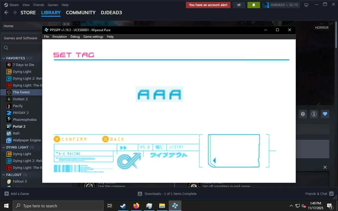This screenshot has width=338, height=211.
Task: Switch to the COMMUNITY tab
Action: coord(81,12)
